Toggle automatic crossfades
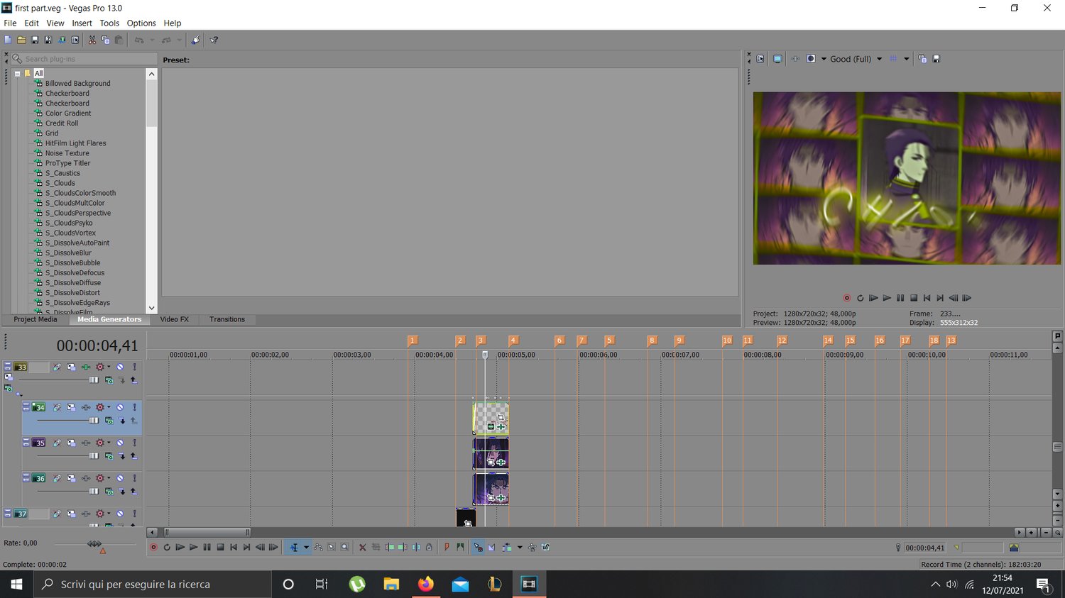Screen dimensions: 1065x598 pos(491,548)
